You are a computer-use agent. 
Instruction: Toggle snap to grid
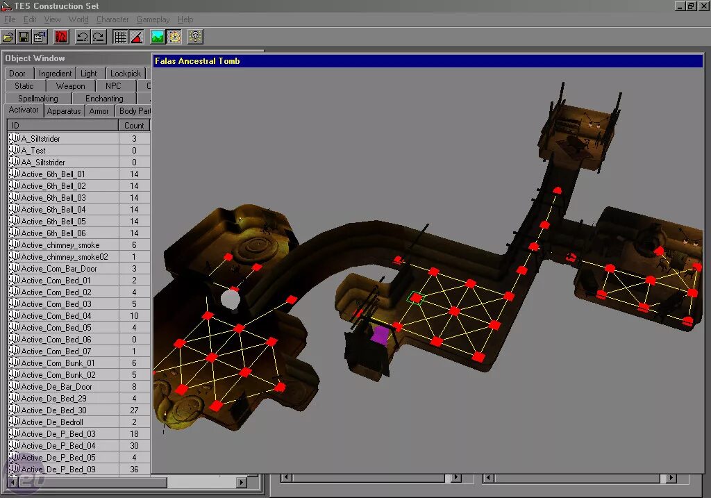[120, 37]
